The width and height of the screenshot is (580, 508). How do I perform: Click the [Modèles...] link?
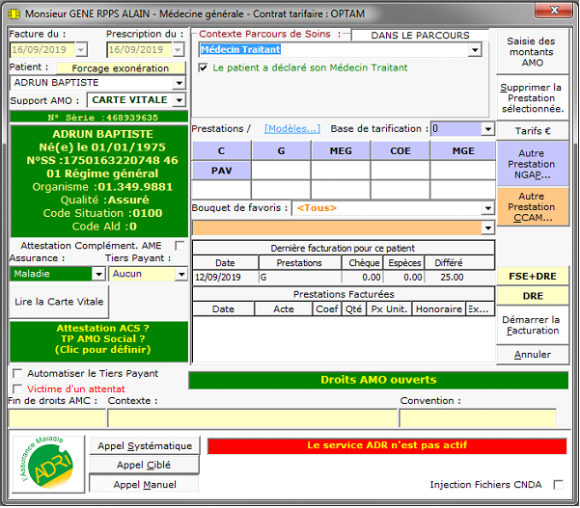point(291,129)
